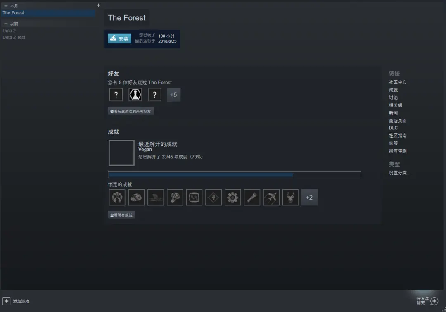Open the 撰写评测 write review link
Image resolution: width=446 pixels, height=312 pixels.
click(398, 151)
